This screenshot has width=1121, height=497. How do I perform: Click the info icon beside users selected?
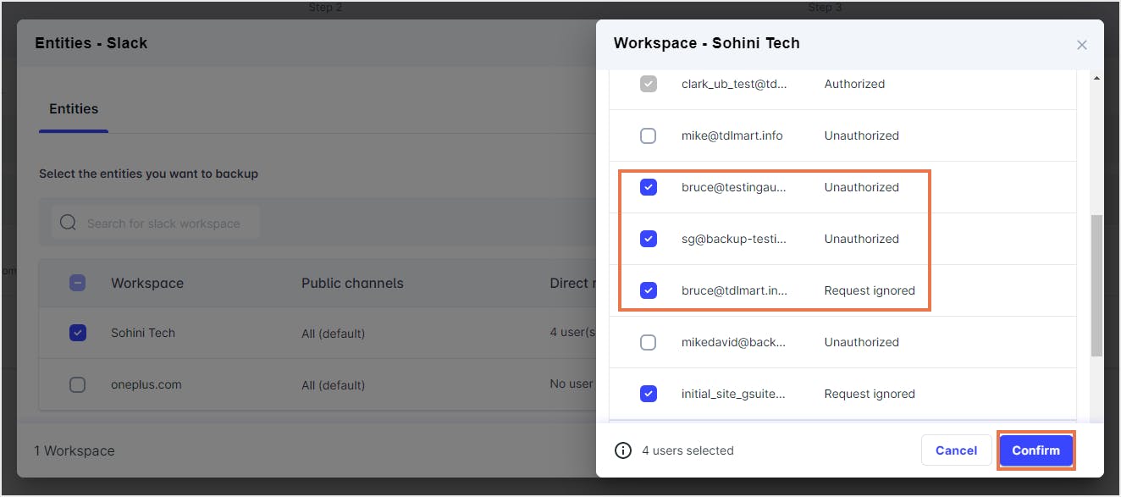tap(623, 450)
